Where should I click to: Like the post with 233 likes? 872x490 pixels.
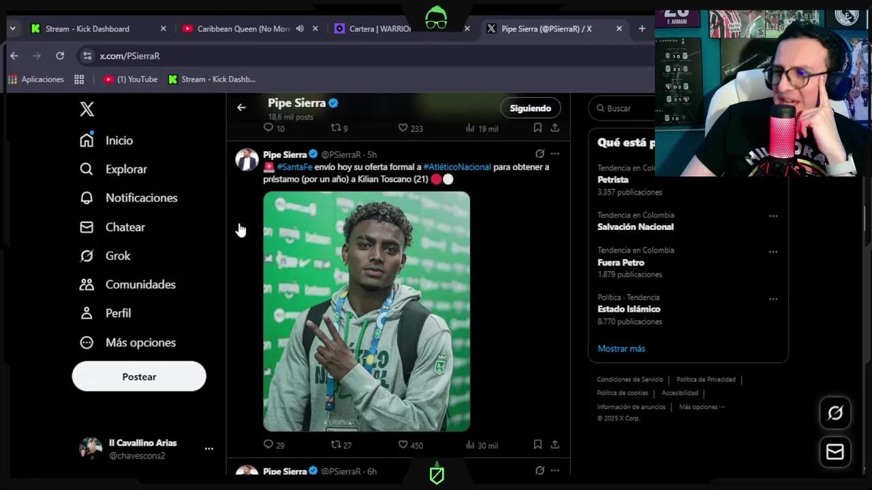[410, 128]
